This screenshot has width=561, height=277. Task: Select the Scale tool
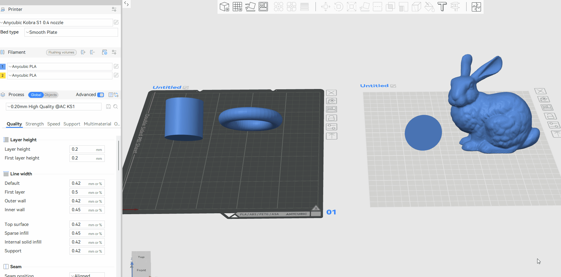pos(351,6)
